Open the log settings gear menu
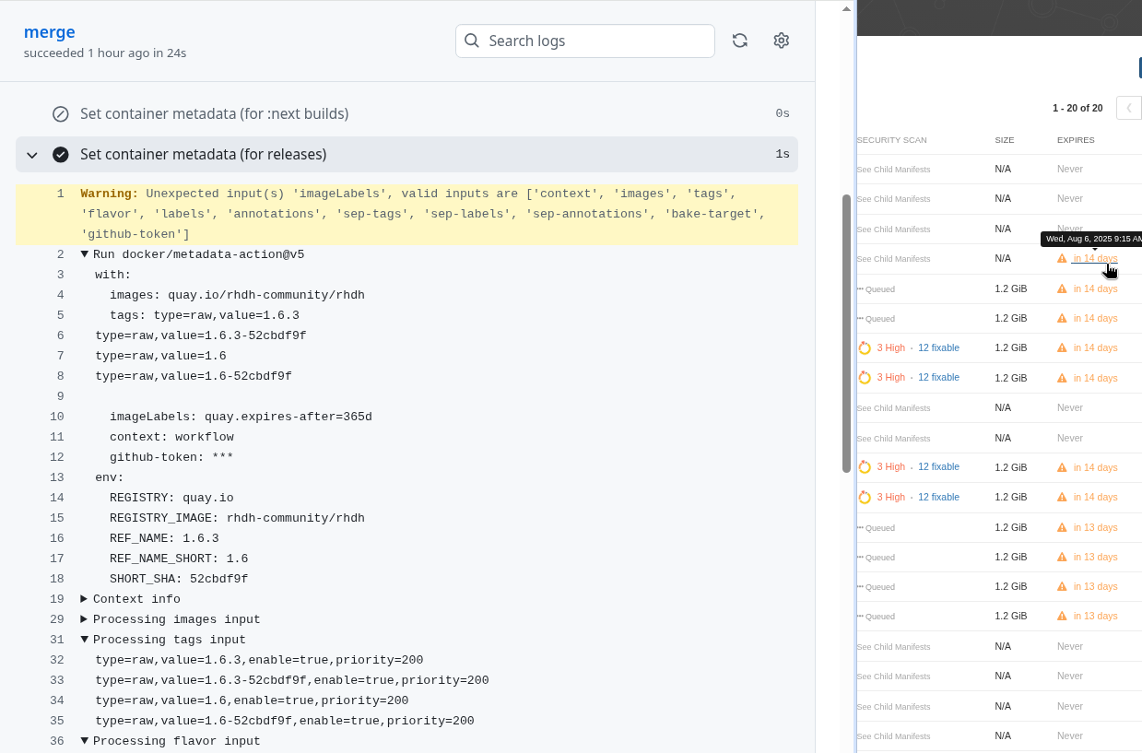 coord(782,41)
